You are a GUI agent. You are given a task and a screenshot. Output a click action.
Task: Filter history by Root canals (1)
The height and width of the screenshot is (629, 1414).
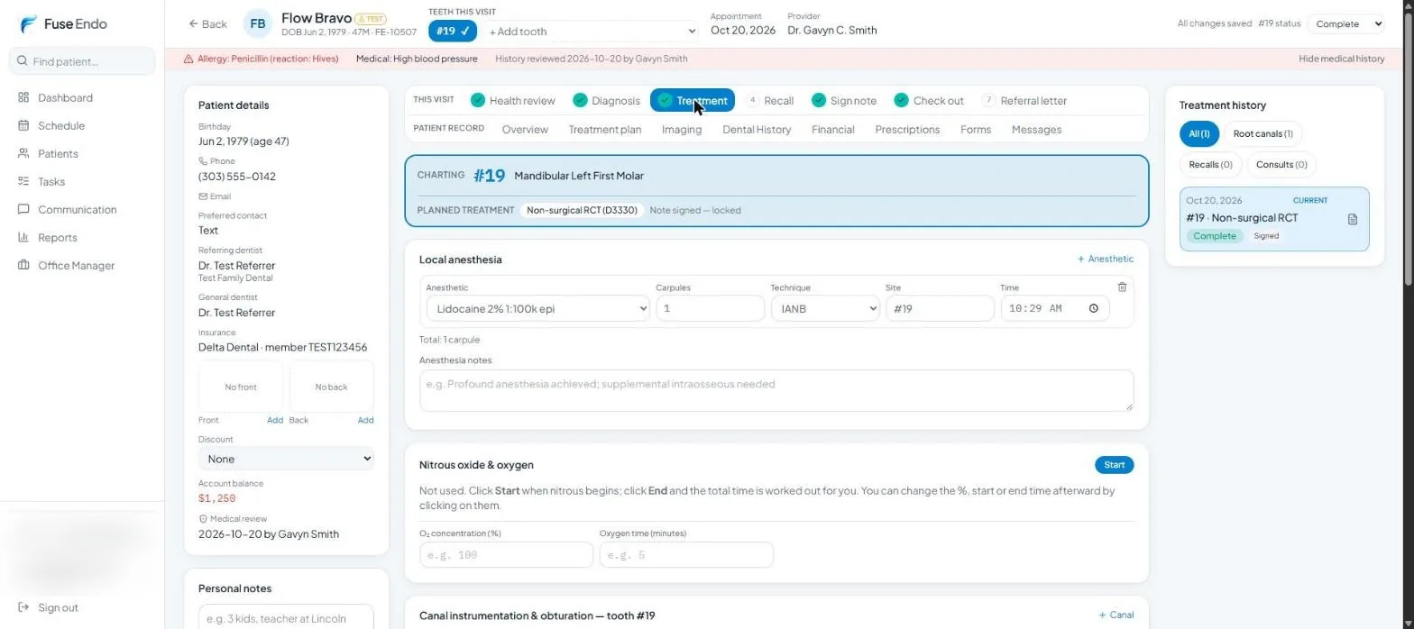(x=1262, y=134)
